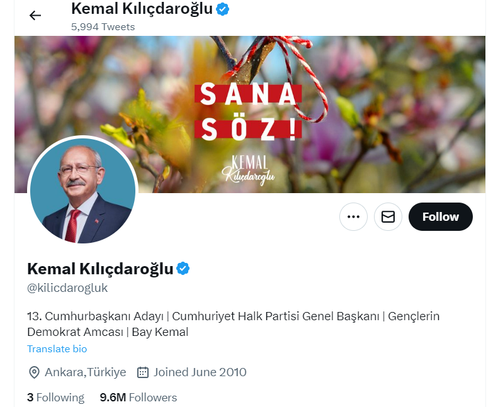
Task: Open direct message envelope icon
Action: (x=388, y=216)
